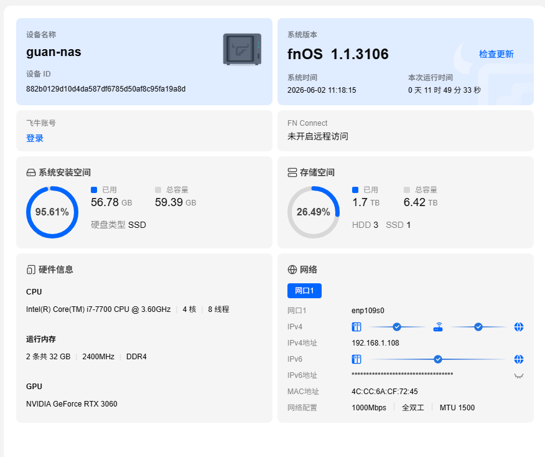Click the internet globe icon in IPv6 row
This screenshot has height=457, width=545.
[x=519, y=359]
